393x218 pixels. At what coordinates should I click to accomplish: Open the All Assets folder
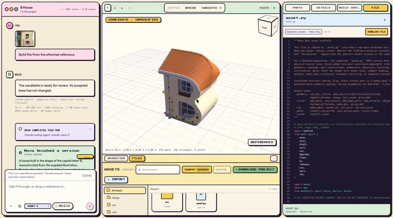coord(125,191)
